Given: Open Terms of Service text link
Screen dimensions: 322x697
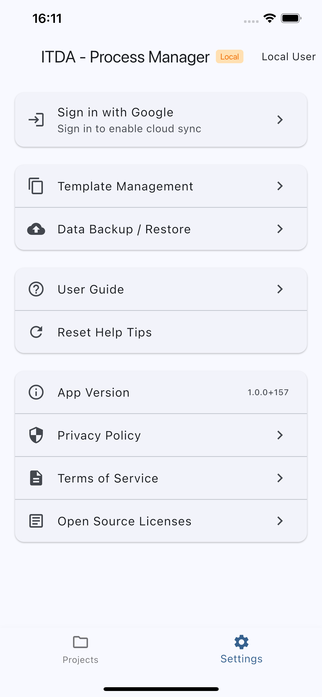Looking at the screenshot, I should [108, 478].
